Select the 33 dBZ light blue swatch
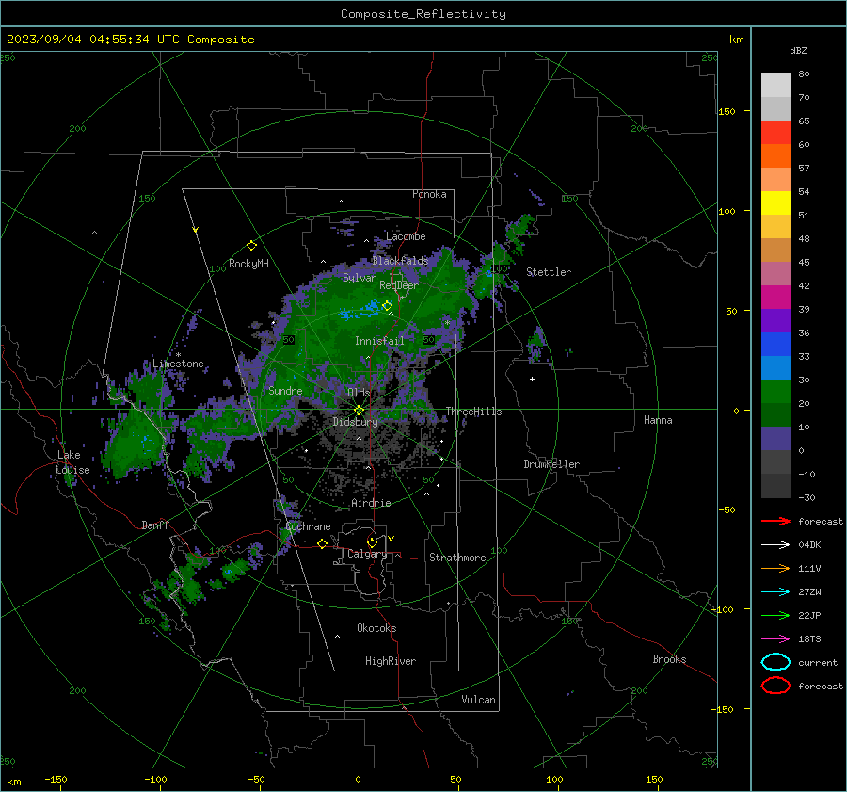 tap(775, 367)
